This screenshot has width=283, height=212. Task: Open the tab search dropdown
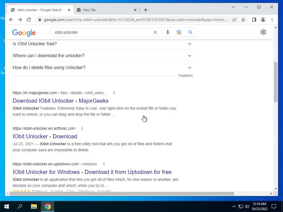[234, 7]
